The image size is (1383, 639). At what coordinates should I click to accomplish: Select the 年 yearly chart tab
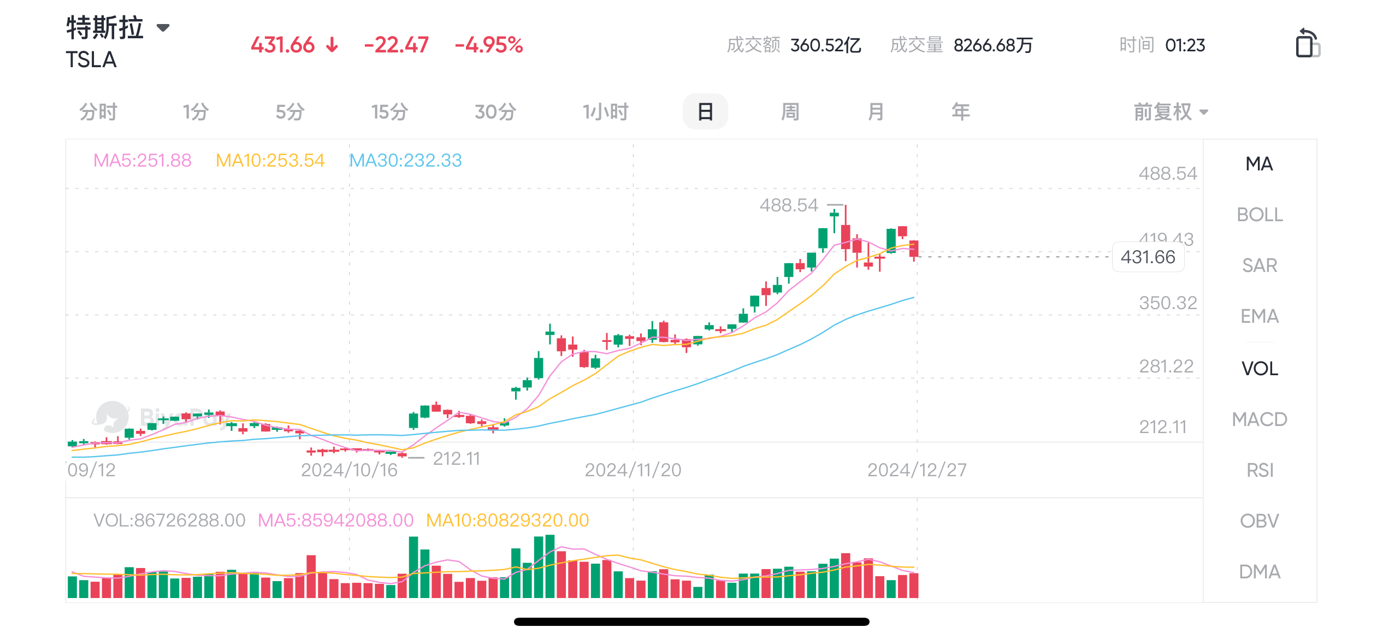(961, 112)
